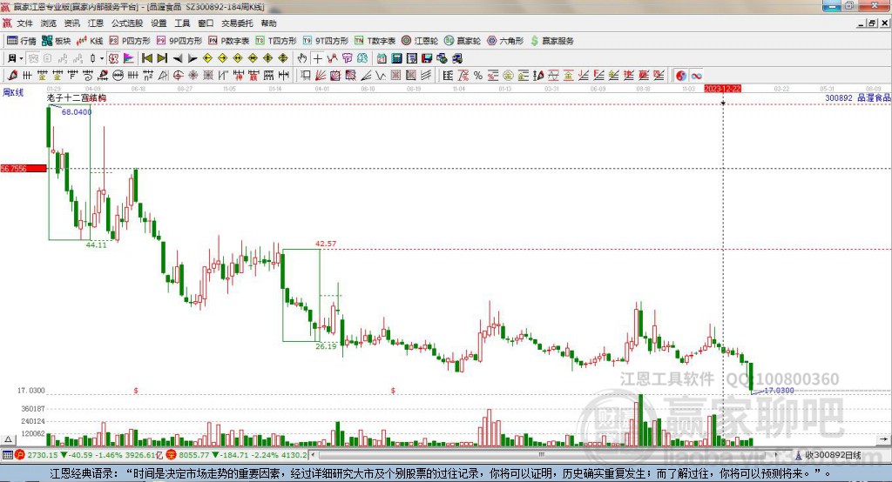Click the 老子十二宫结构 label
Screen dimensions: 892x482
(77, 97)
